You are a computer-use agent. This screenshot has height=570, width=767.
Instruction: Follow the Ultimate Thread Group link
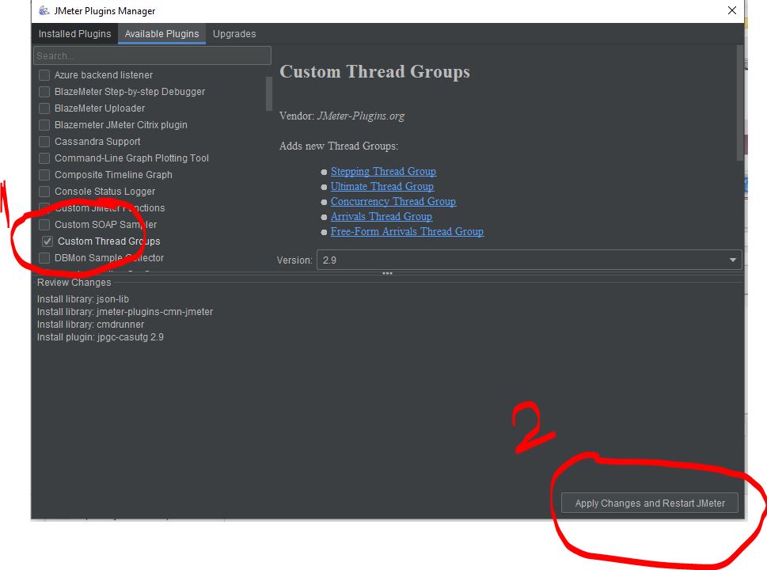(382, 187)
